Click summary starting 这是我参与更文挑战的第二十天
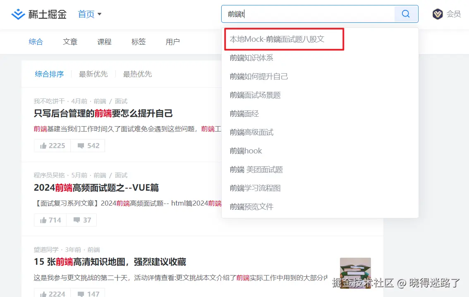 click(x=181, y=278)
